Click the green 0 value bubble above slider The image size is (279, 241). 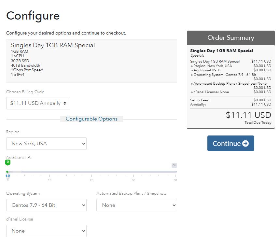tap(8, 162)
